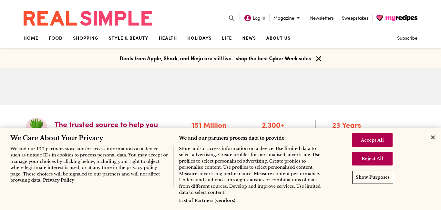The image size is (441, 210).
Task: Dismiss the Cyber Week deals banner
Action: (x=319, y=59)
